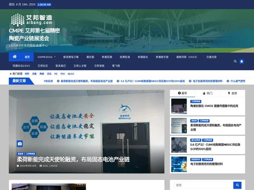Click the bell notification icon

click(242, 61)
